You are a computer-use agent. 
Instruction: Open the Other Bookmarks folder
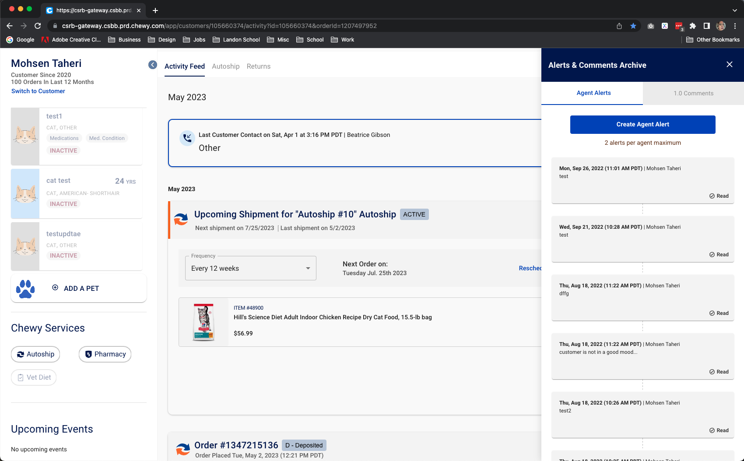click(713, 40)
